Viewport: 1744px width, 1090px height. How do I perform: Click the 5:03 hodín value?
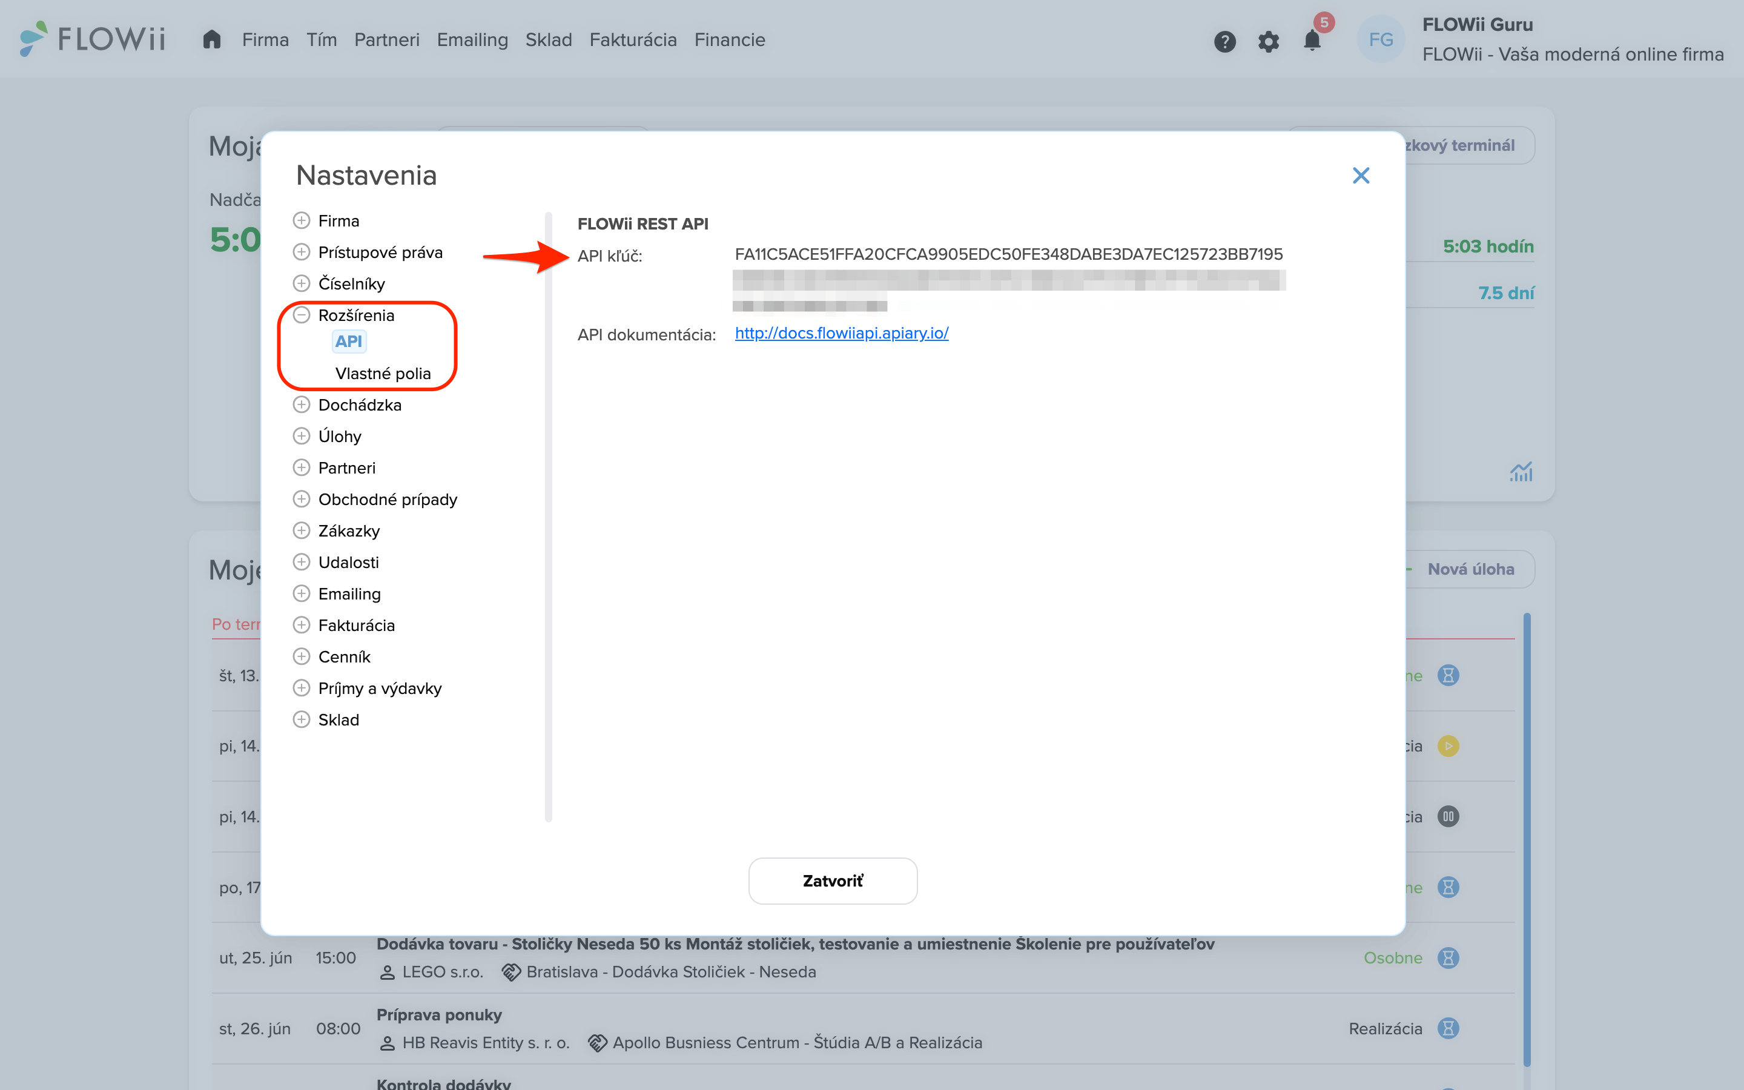click(1488, 246)
